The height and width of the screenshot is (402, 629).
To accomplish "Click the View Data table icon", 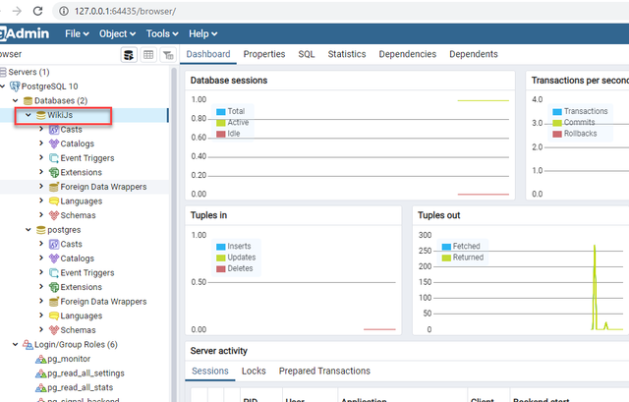I will [148, 55].
